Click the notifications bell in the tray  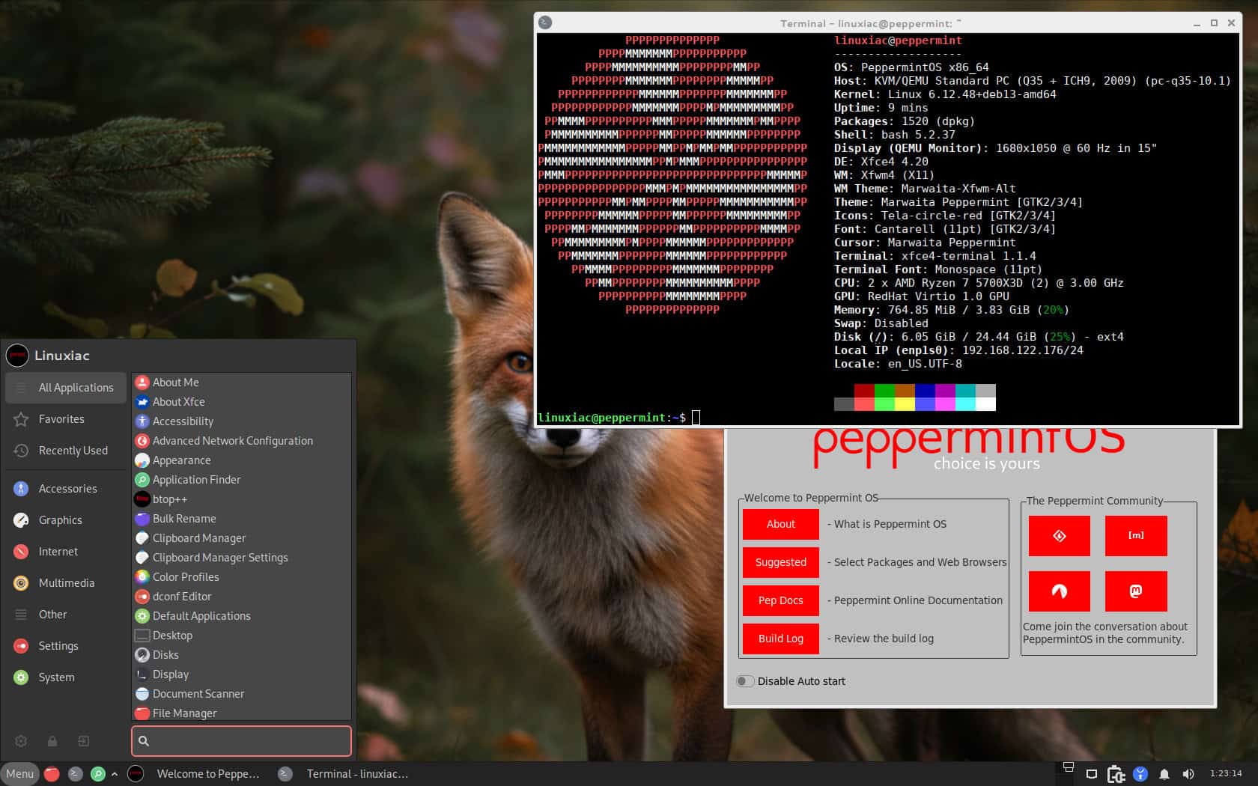click(1164, 774)
